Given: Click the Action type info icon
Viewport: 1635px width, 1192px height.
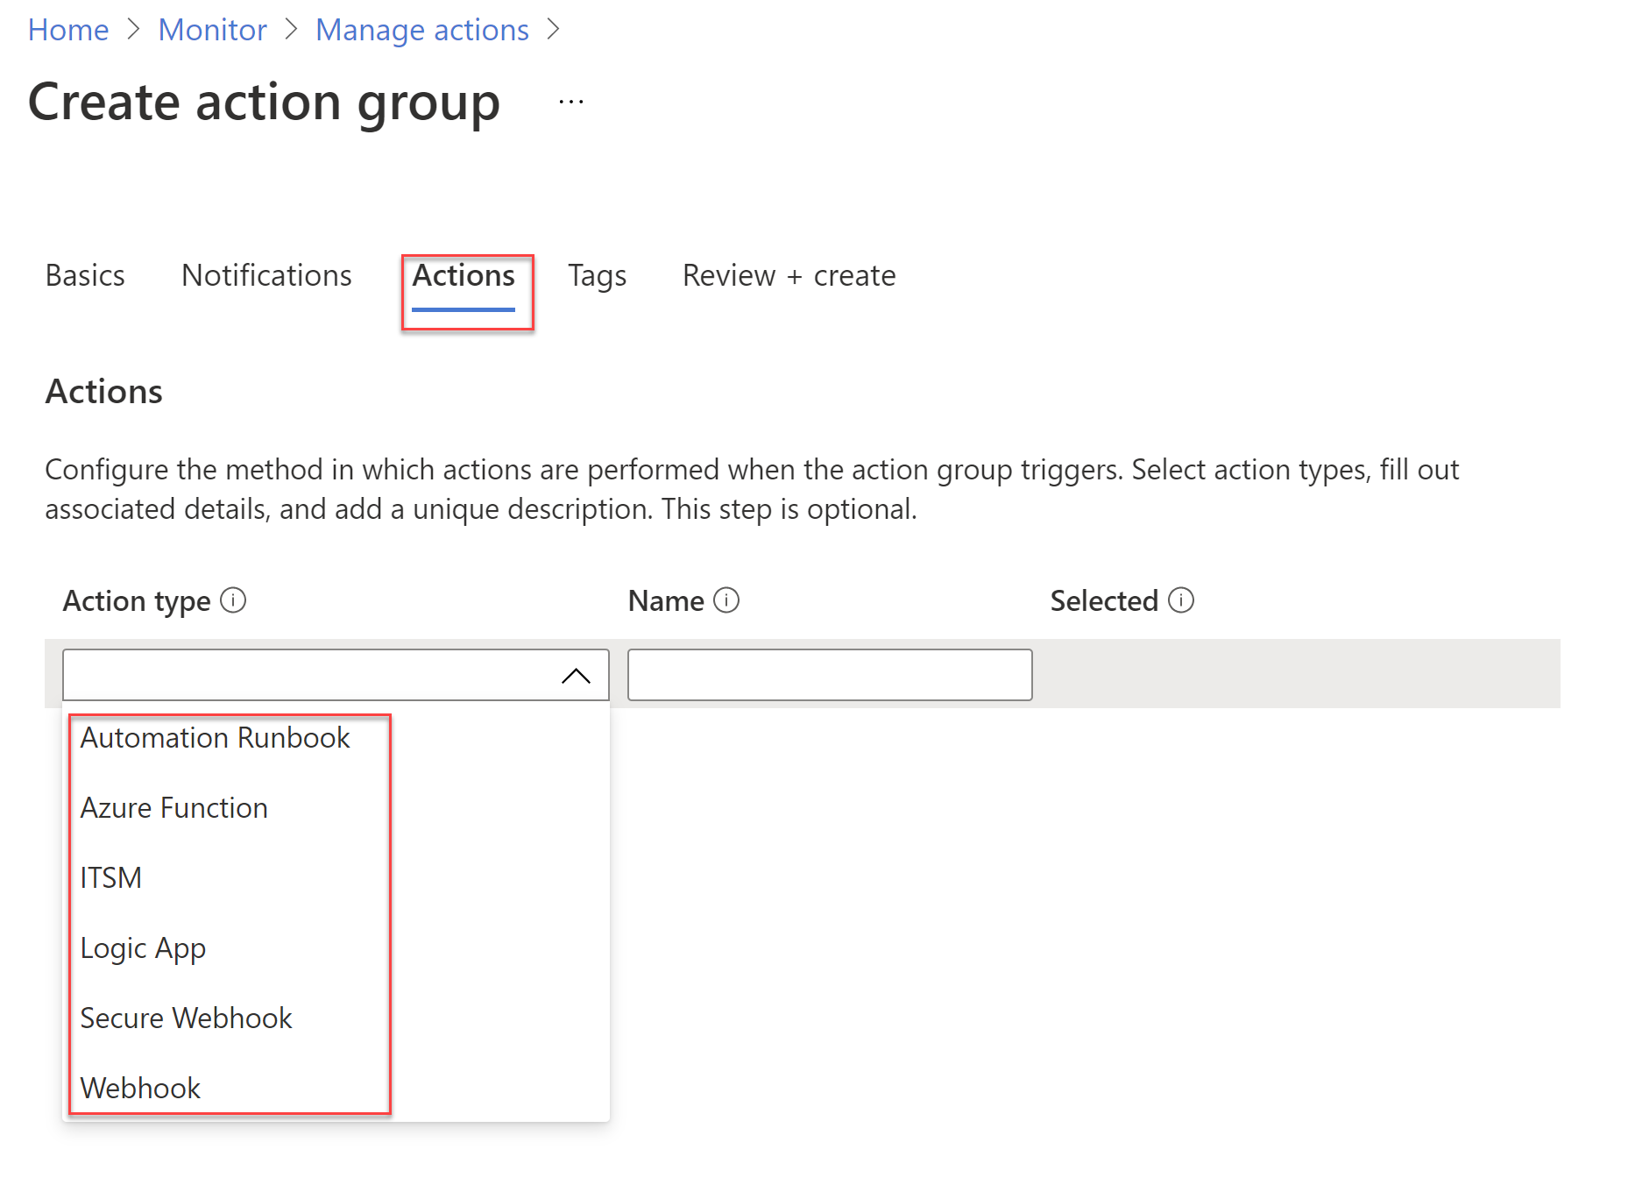Looking at the screenshot, I should [x=233, y=600].
